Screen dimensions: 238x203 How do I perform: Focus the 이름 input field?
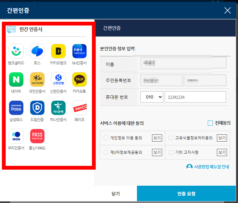click(183, 63)
